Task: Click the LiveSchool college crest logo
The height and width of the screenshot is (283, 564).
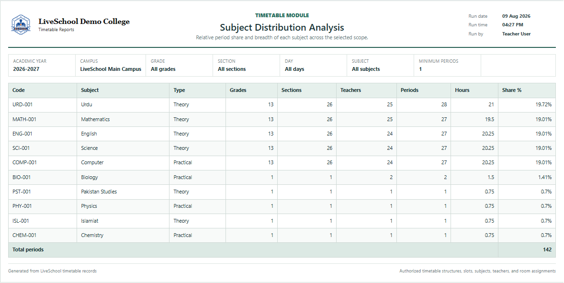Action: (21, 25)
